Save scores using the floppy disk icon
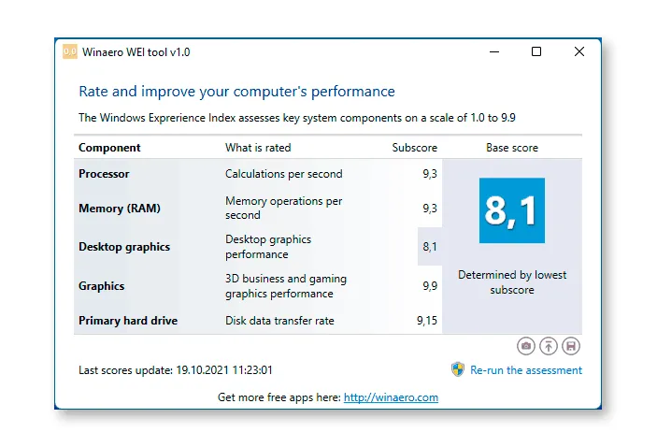Viewport: 657px width, 447px height. pos(571,346)
